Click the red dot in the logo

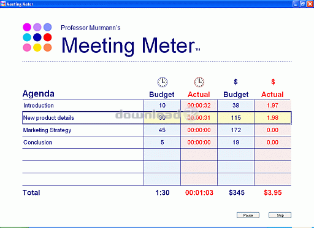click(48, 37)
